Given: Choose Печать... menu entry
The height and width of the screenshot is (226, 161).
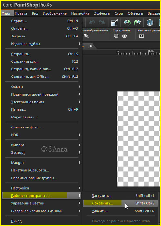Looking at the screenshot, I should [42, 110].
